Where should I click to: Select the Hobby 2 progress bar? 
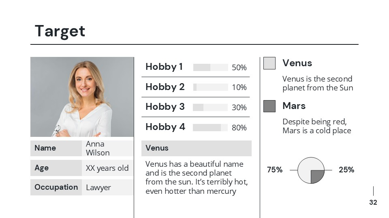coord(210,87)
